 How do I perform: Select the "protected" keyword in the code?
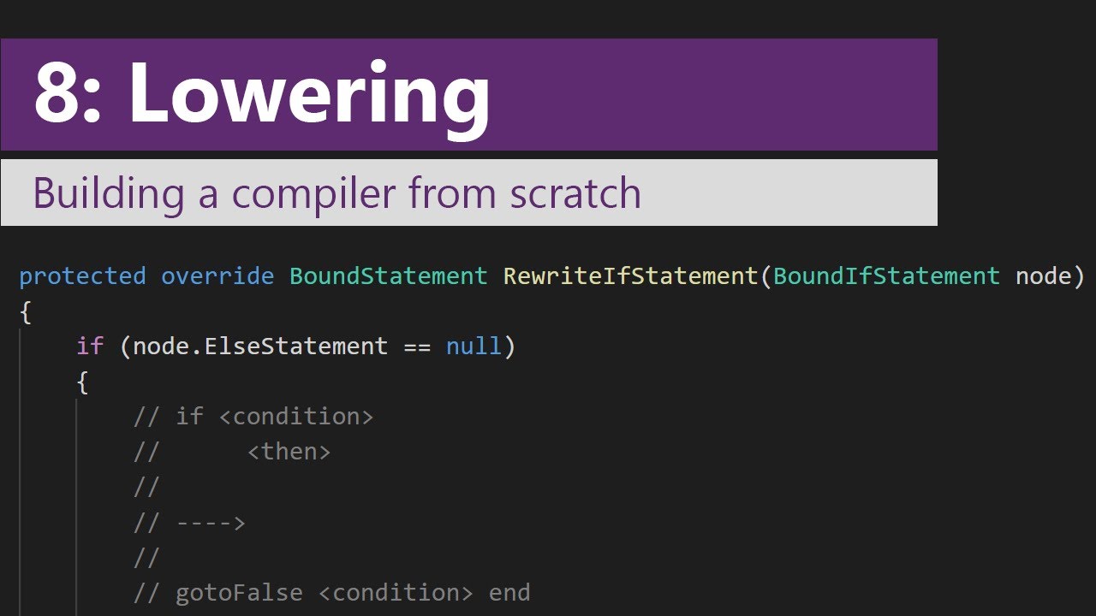pyautogui.click(x=82, y=276)
